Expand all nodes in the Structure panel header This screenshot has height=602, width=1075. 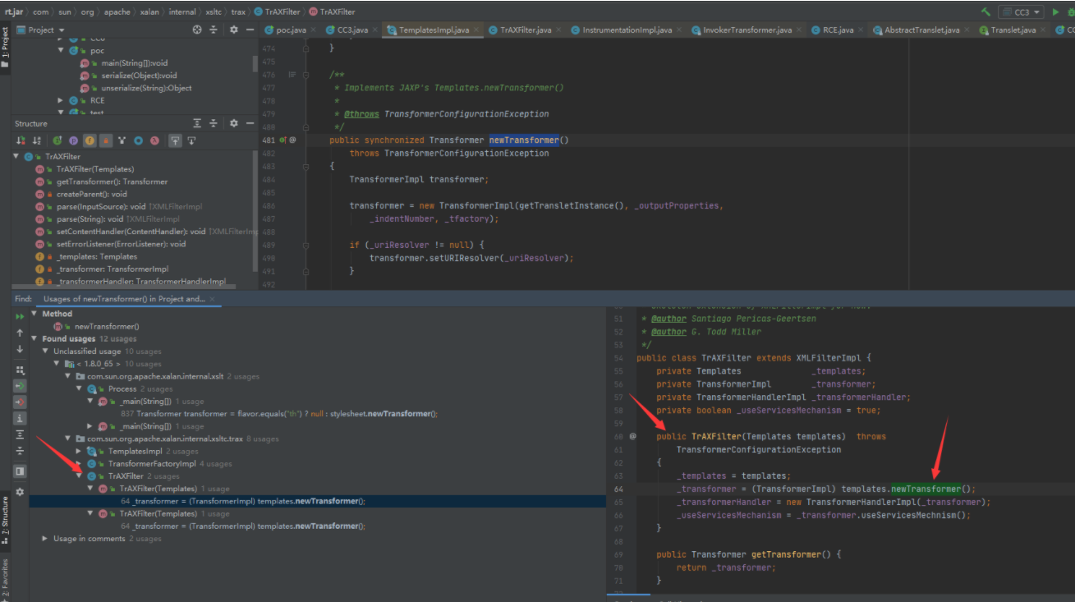click(x=197, y=123)
